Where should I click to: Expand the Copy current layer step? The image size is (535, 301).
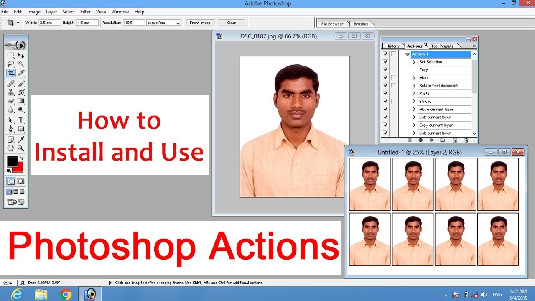[x=414, y=125]
